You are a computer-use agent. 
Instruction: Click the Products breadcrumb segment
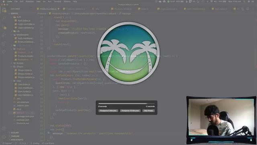click(x=42, y=14)
